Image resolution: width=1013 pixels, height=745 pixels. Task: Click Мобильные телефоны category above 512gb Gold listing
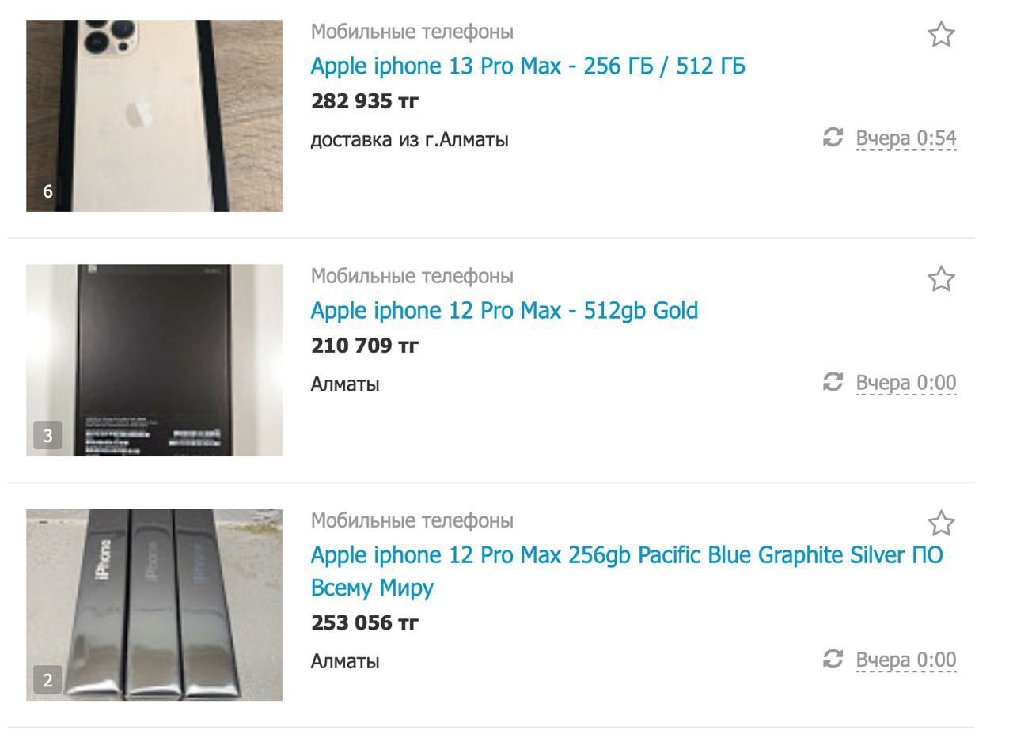pos(412,276)
